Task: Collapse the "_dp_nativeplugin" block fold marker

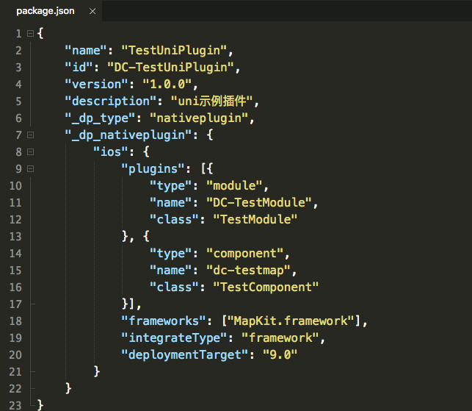Action: click(x=29, y=135)
